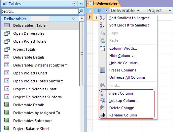Click the Column Width icon in context menu
The height and width of the screenshot is (132, 173).
[102, 48]
